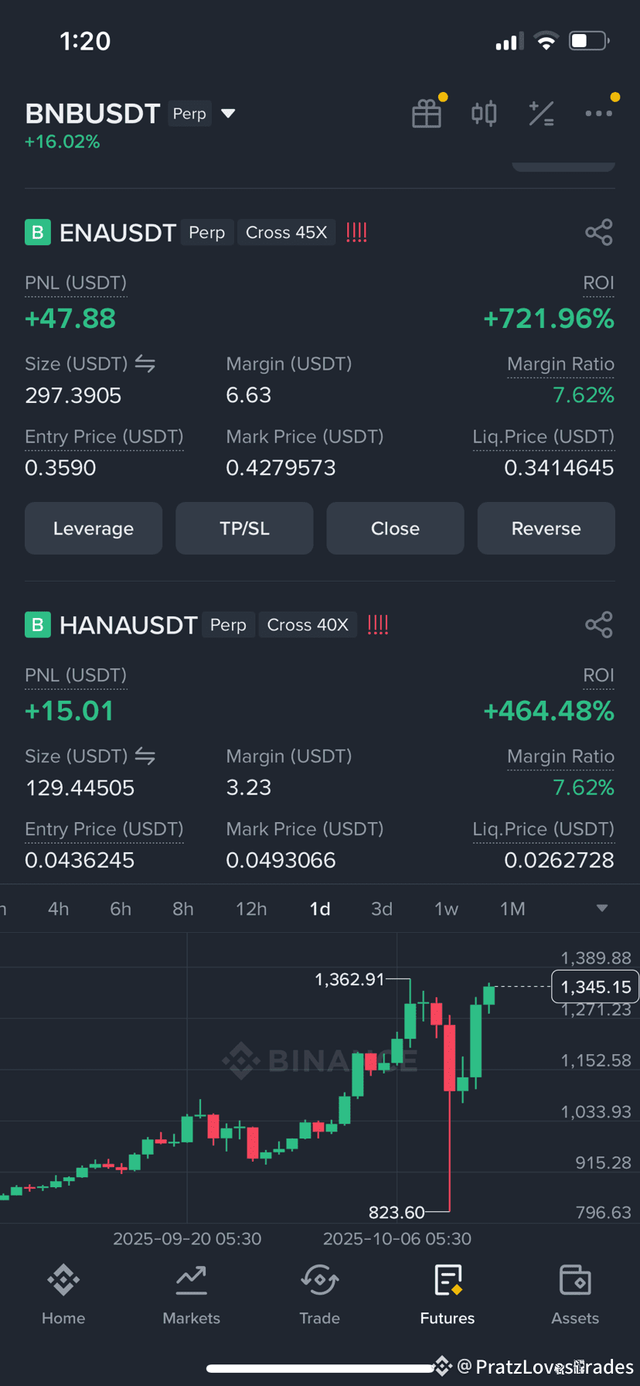Tap the ENAUSDT green B badge
Viewport: 640px width, 1386px height.
(37, 232)
